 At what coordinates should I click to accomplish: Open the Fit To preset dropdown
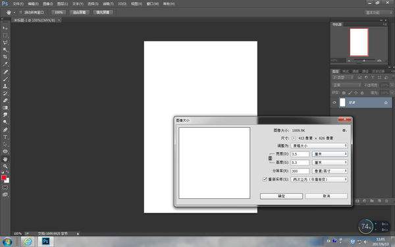point(319,146)
